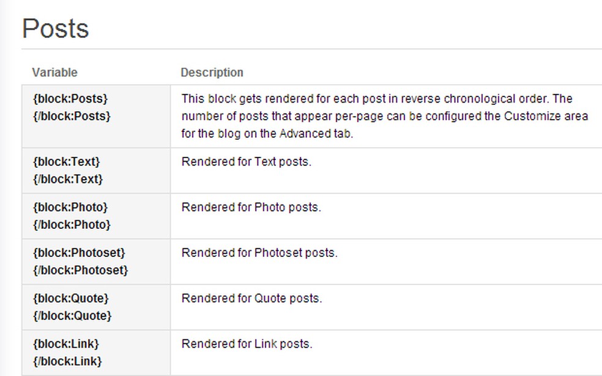The width and height of the screenshot is (602, 376).
Task: Click the 'Rendered for Photoset posts.' description
Action: 259,253
